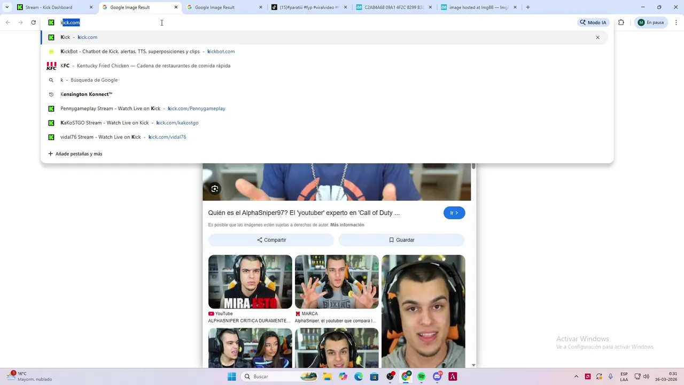Close the Stream - Kick Dashboard tab
The height and width of the screenshot is (385, 684).
(x=91, y=7)
